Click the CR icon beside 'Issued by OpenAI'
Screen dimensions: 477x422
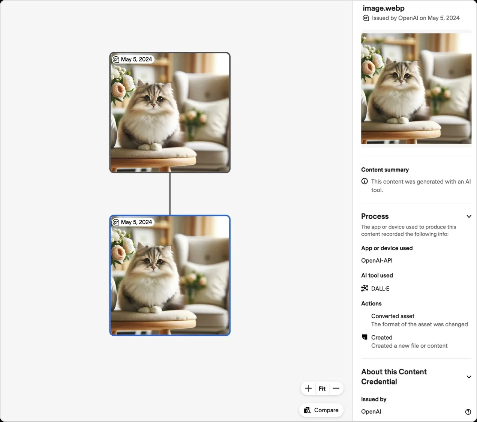[x=365, y=18]
